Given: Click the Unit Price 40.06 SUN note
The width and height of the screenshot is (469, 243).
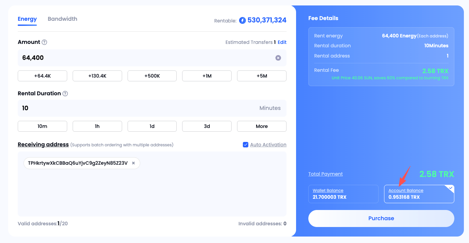Looking at the screenshot, I should point(390,78).
